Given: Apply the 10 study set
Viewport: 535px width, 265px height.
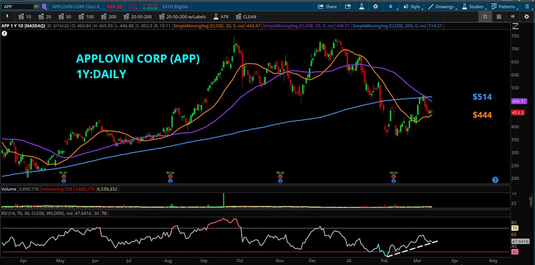Looking at the screenshot, I should pos(25,17).
